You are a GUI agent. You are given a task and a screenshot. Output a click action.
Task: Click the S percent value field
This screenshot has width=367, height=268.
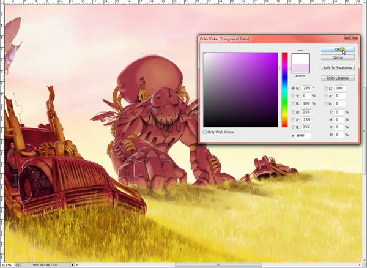(306, 95)
